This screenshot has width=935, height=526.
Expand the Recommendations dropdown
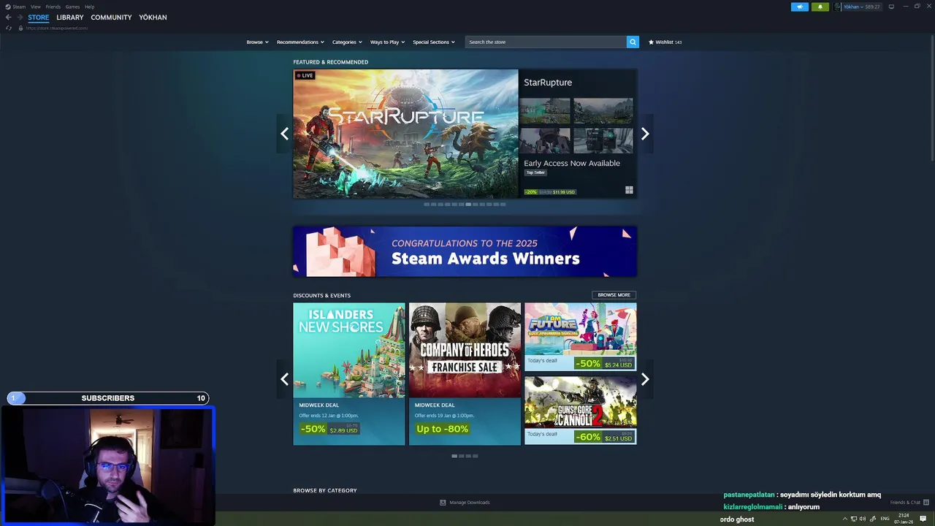tap(300, 42)
